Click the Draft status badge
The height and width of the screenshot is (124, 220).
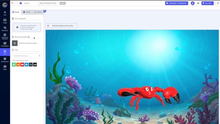click(x=63, y=3)
